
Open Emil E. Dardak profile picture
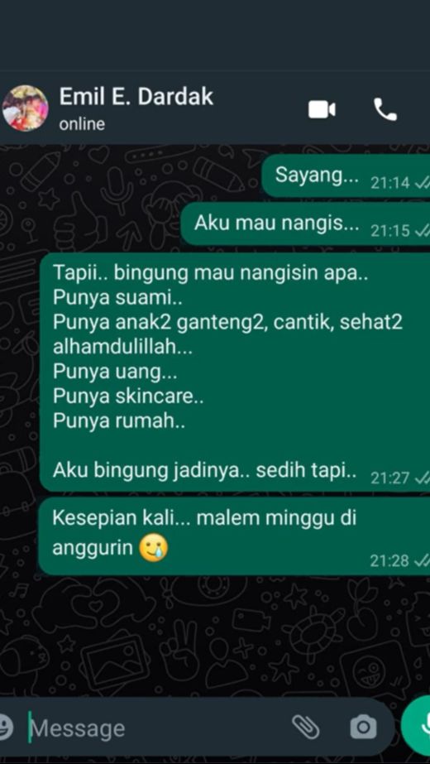(26, 108)
